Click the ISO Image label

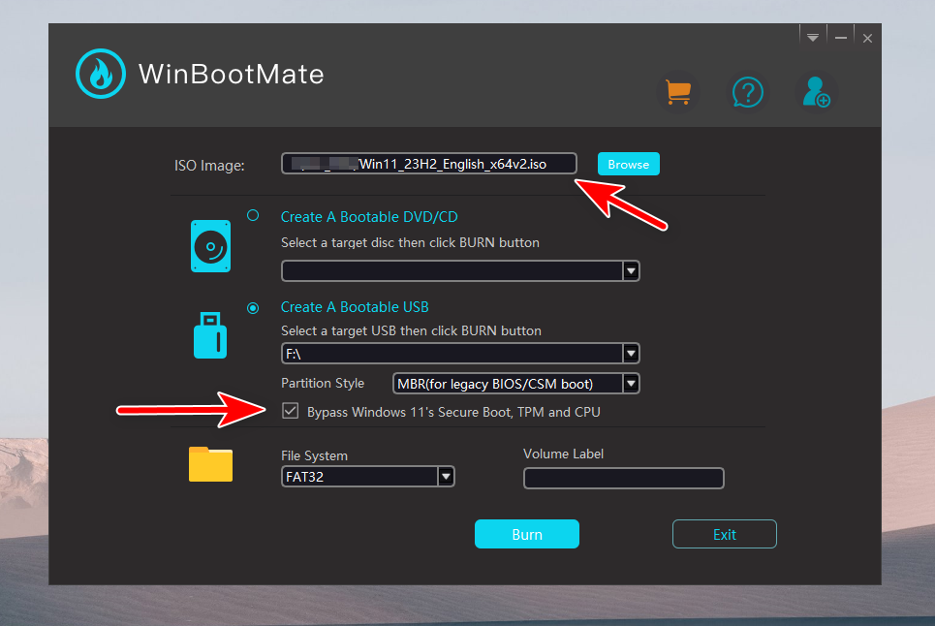[x=209, y=165]
